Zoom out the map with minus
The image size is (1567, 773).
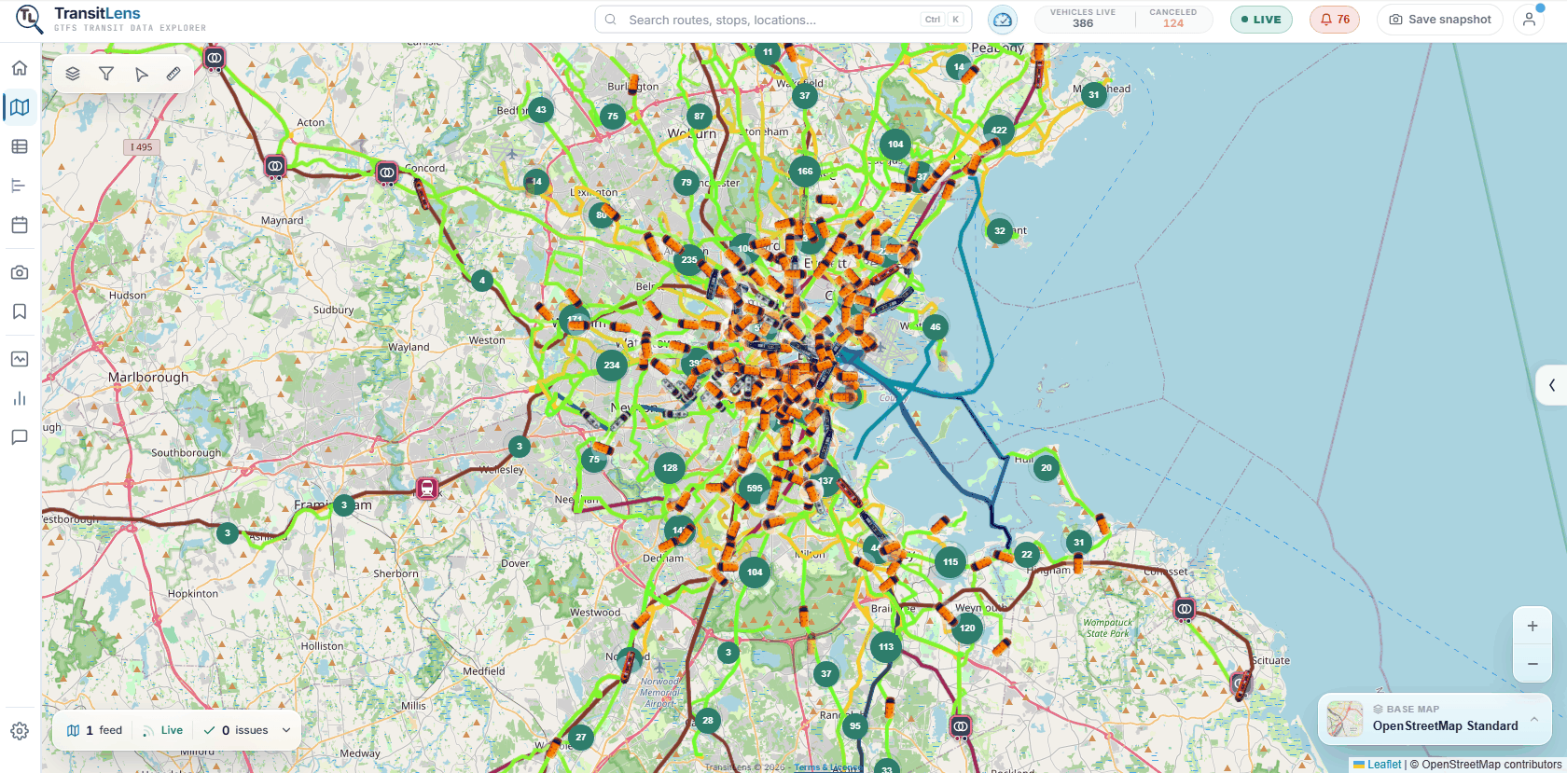tap(1532, 664)
